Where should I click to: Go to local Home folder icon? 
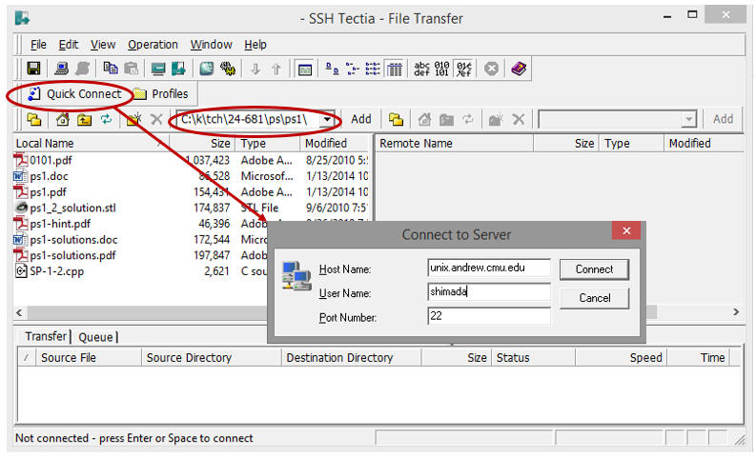(63, 119)
